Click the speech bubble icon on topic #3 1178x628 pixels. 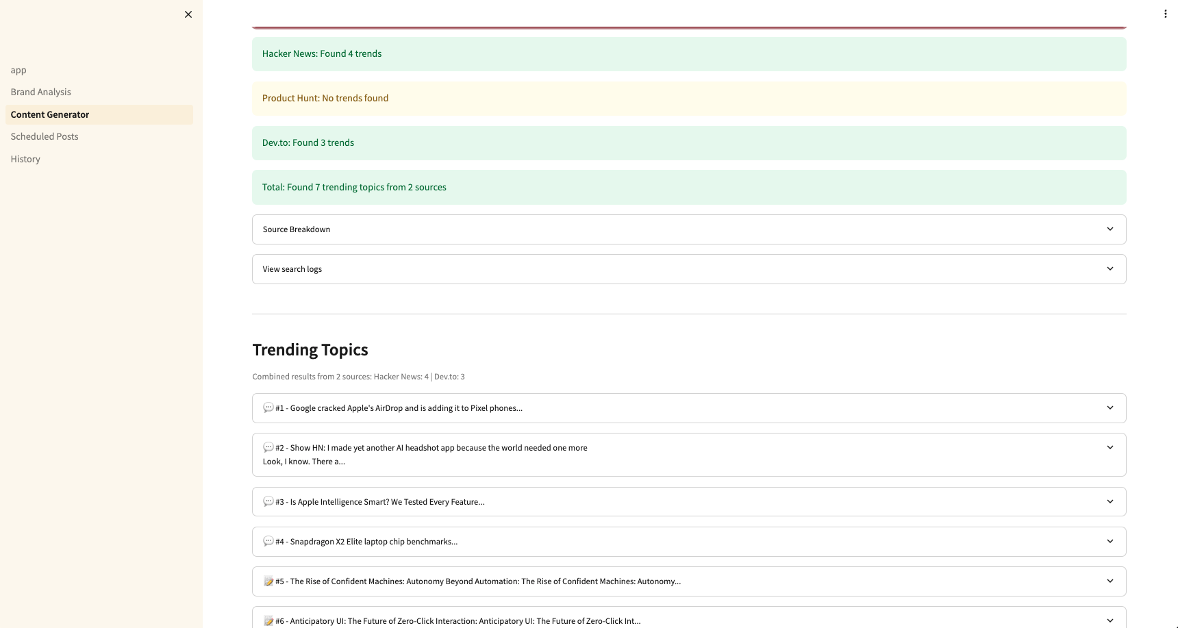[268, 502]
